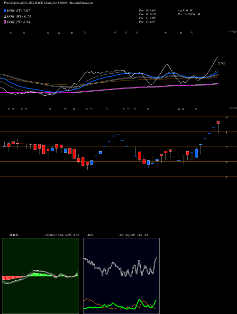Click the magenta DOW PT legend swatch

pyautogui.click(x=5, y=22)
